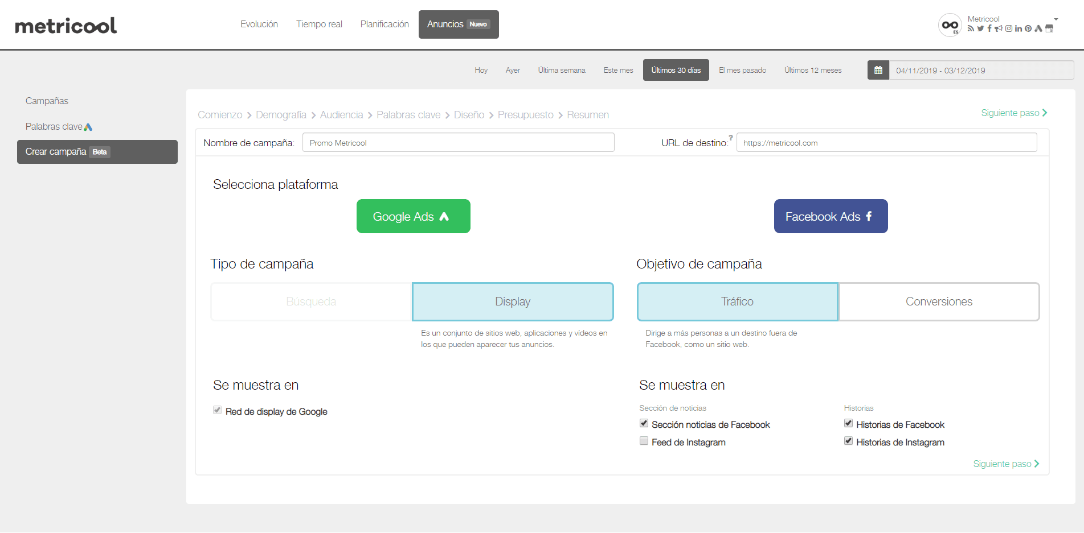1084x533 pixels.
Task: Click the URL de destino help question mark
Action: pos(731,137)
